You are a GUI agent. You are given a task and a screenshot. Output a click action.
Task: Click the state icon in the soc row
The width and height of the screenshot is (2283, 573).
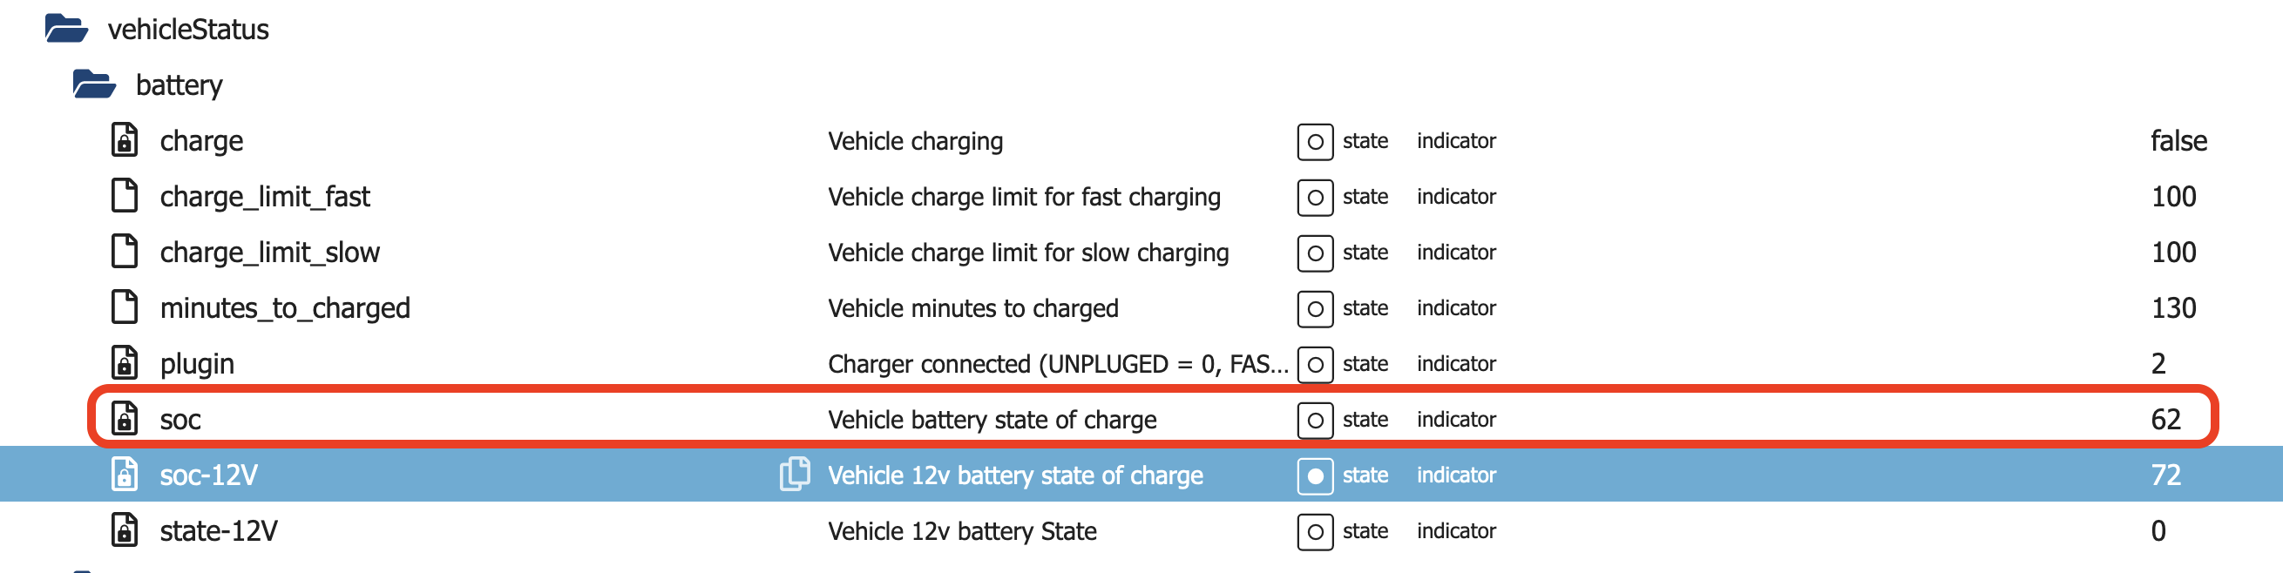pos(1315,420)
